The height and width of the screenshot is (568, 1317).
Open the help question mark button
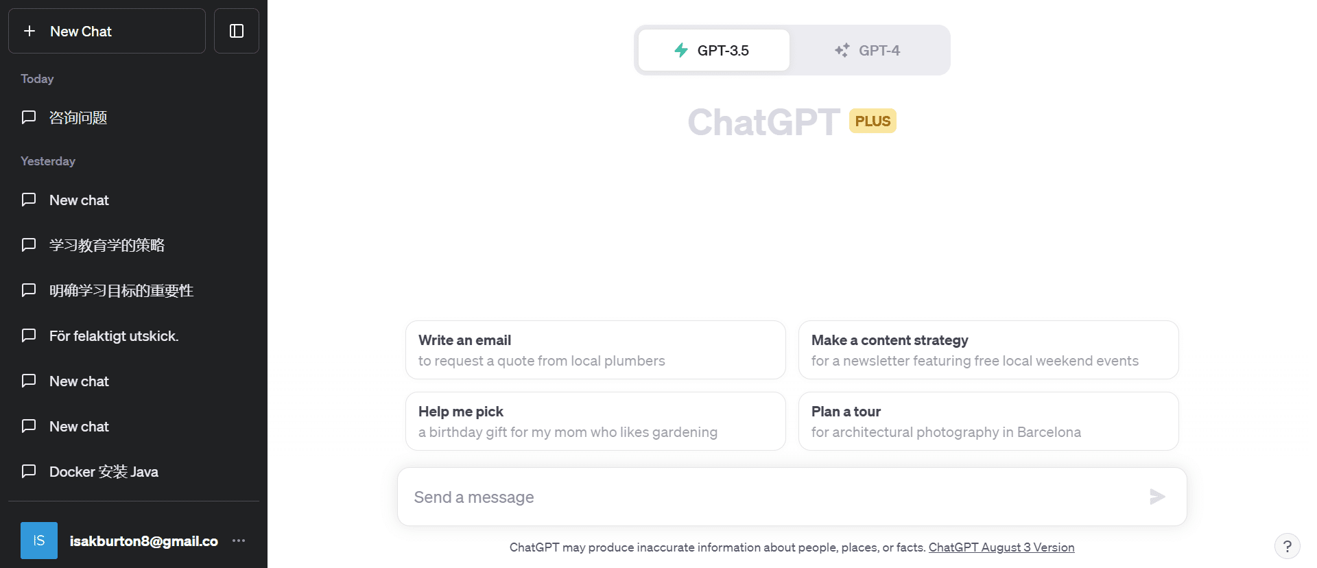tap(1287, 547)
